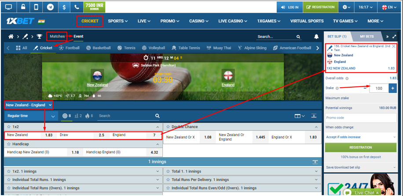Viewport: 403px width, 196px height.
Task: Open the England team link
Action: (x=228, y=85)
